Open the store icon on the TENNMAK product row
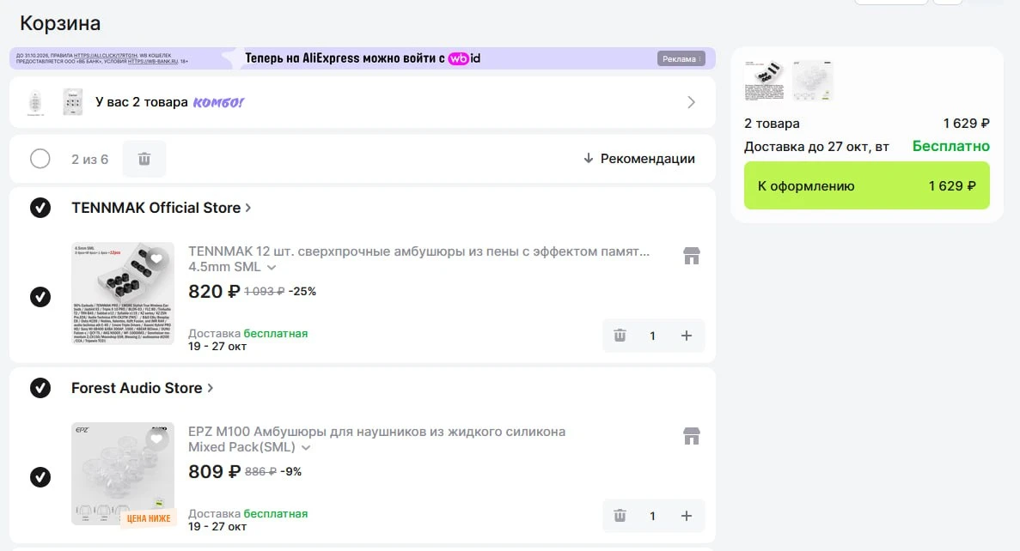This screenshot has height=551, width=1020. coord(692,256)
